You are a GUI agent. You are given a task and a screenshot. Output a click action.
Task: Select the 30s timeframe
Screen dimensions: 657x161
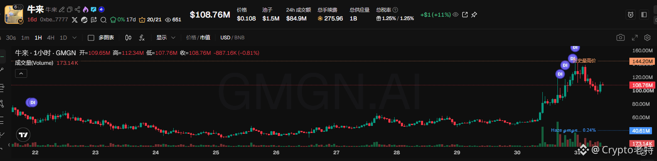[11, 38]
